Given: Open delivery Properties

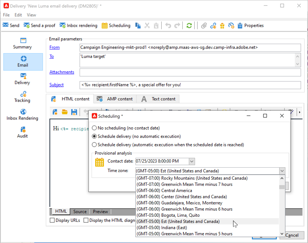Looking at the screenshot, I should pos(251,25).
